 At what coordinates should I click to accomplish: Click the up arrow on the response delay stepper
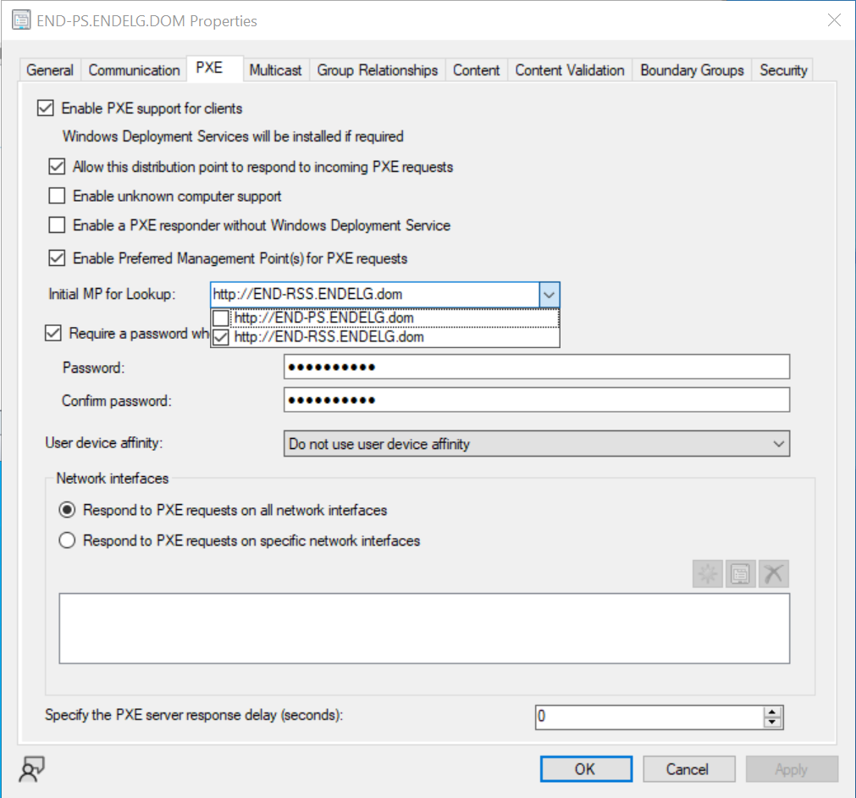coord(771,712)
